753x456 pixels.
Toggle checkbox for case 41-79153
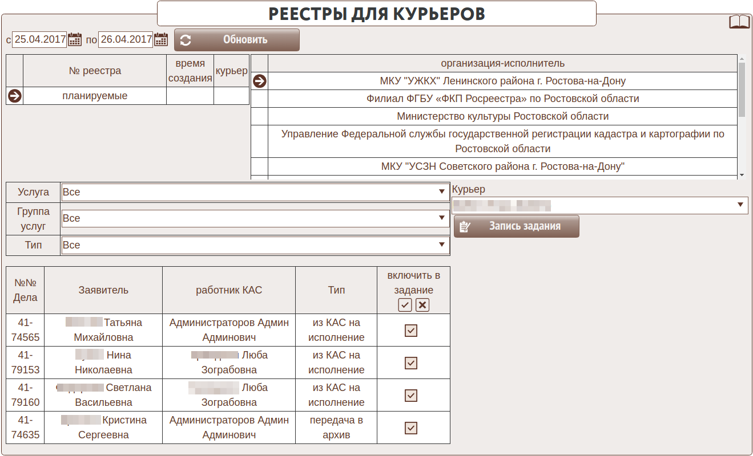point(410,363)
